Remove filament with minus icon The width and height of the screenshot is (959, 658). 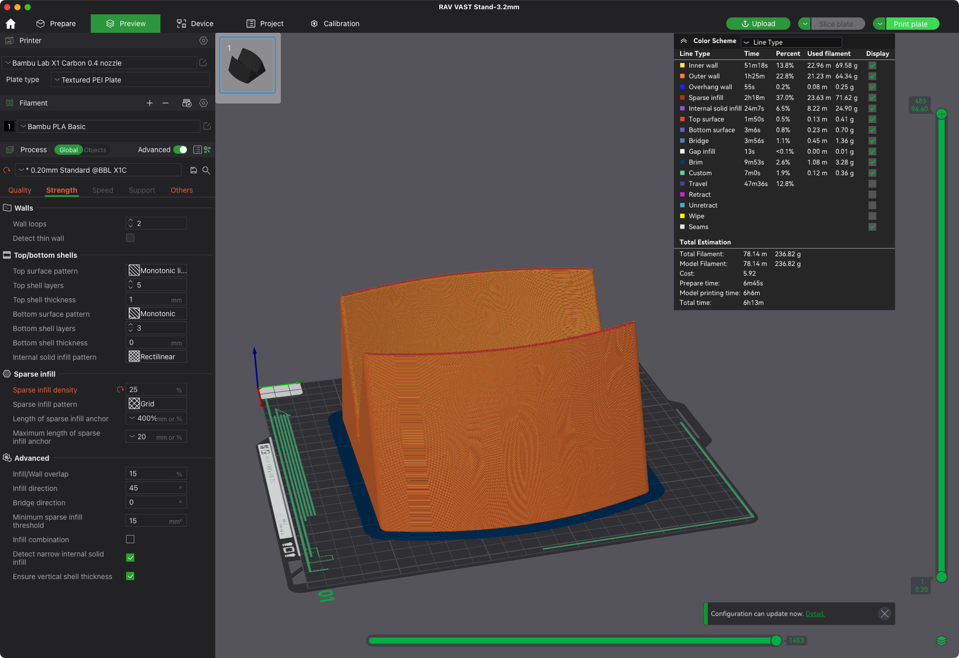click(166, 103)
